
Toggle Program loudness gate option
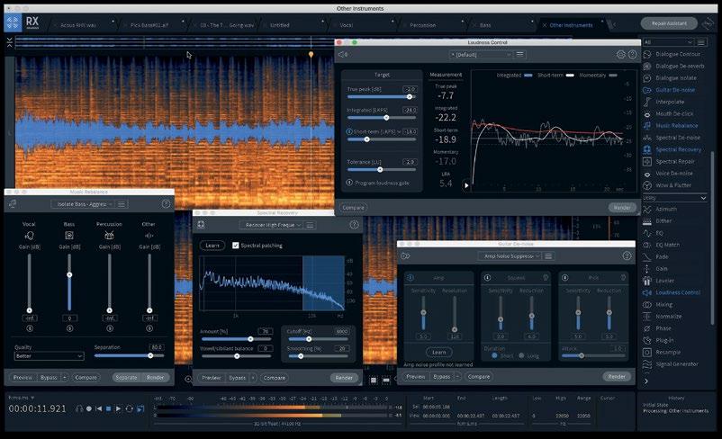(x=349, y=183)
